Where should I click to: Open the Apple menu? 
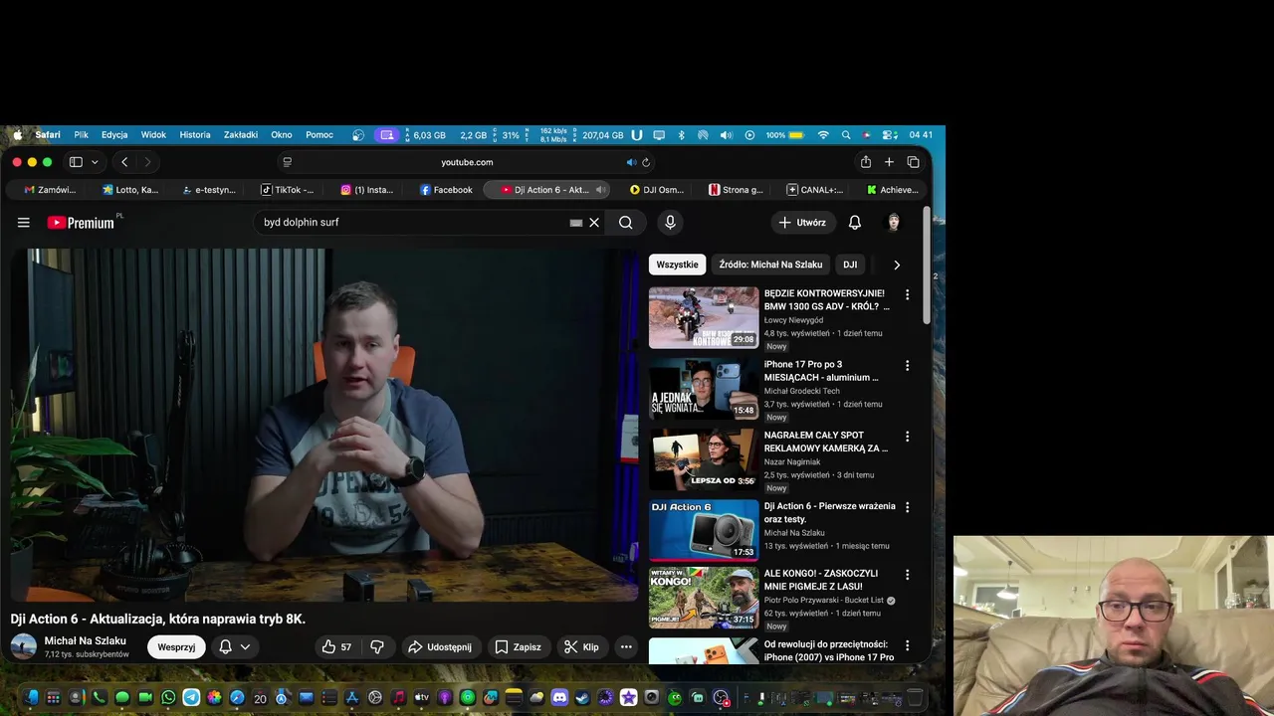17,135
